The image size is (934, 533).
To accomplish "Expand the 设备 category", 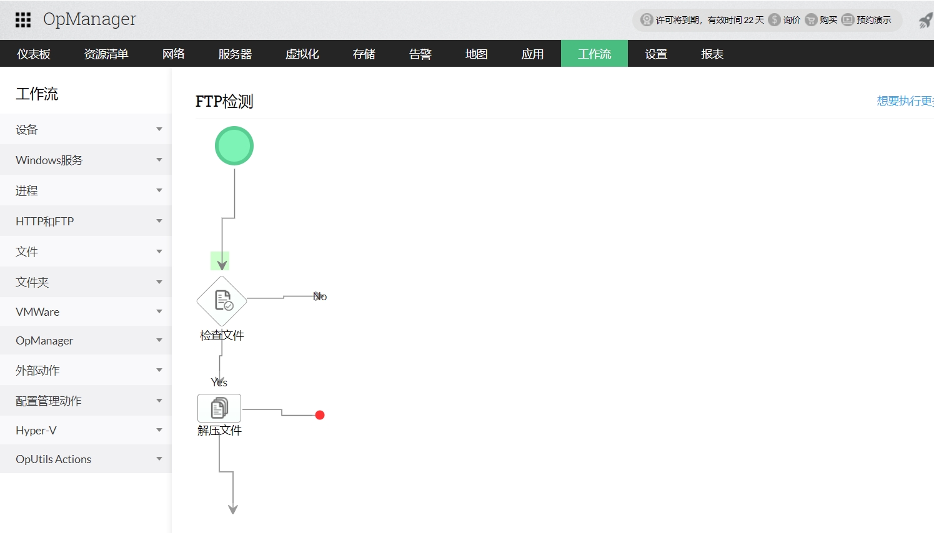I will click(86, 129).
